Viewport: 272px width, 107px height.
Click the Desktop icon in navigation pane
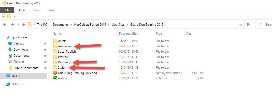coord(10,43)
